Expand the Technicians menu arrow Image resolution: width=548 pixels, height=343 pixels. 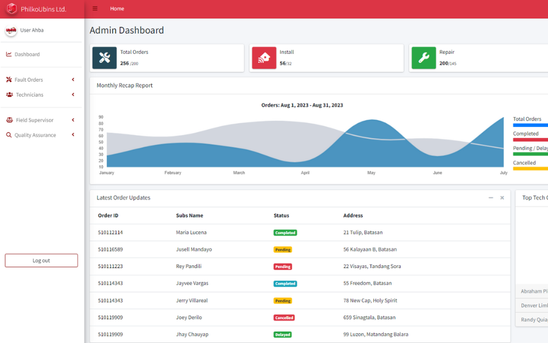pyautogui.click(x=73, y=95)
